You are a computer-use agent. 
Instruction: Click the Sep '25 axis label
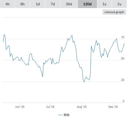(x=113, y=107)
